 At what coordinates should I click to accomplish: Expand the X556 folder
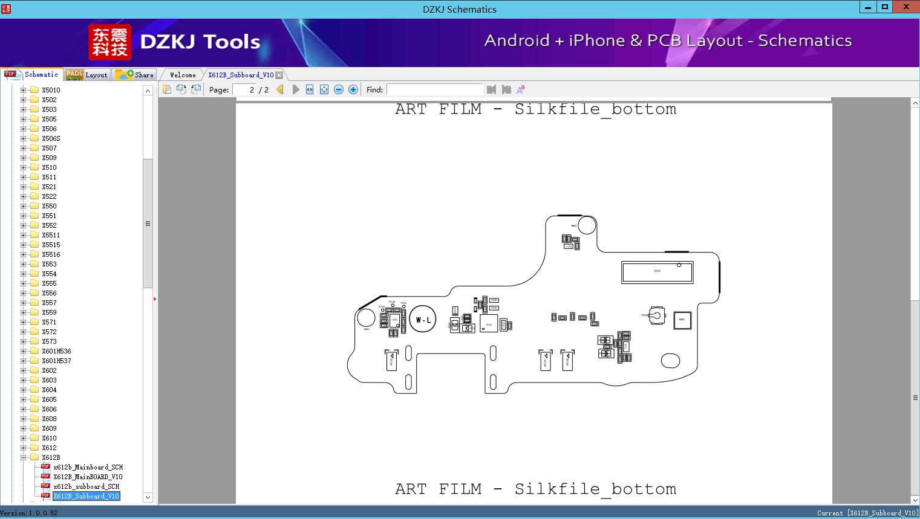(x=24, y=293)
